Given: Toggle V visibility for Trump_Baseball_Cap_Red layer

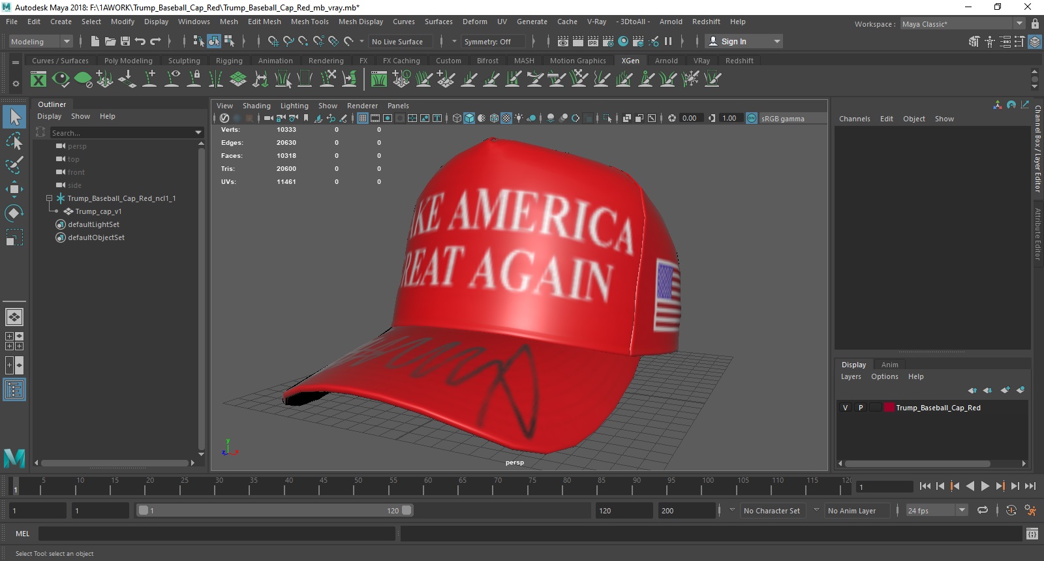Looking at the screenshot, I should click(845, 407).
